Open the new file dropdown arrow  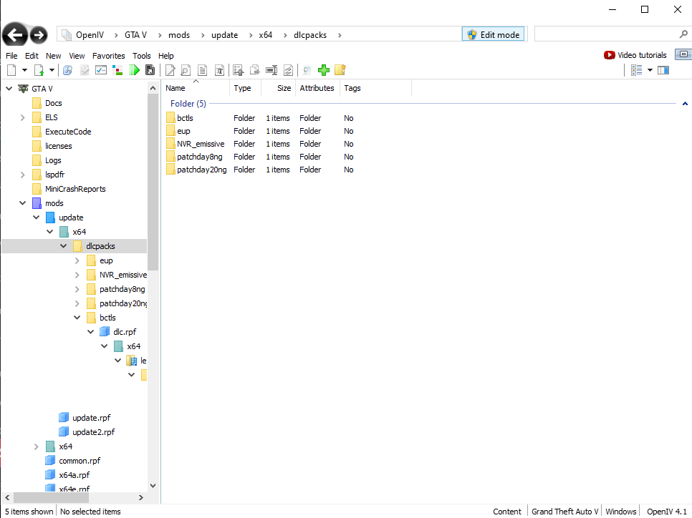[x=24, y=69]
